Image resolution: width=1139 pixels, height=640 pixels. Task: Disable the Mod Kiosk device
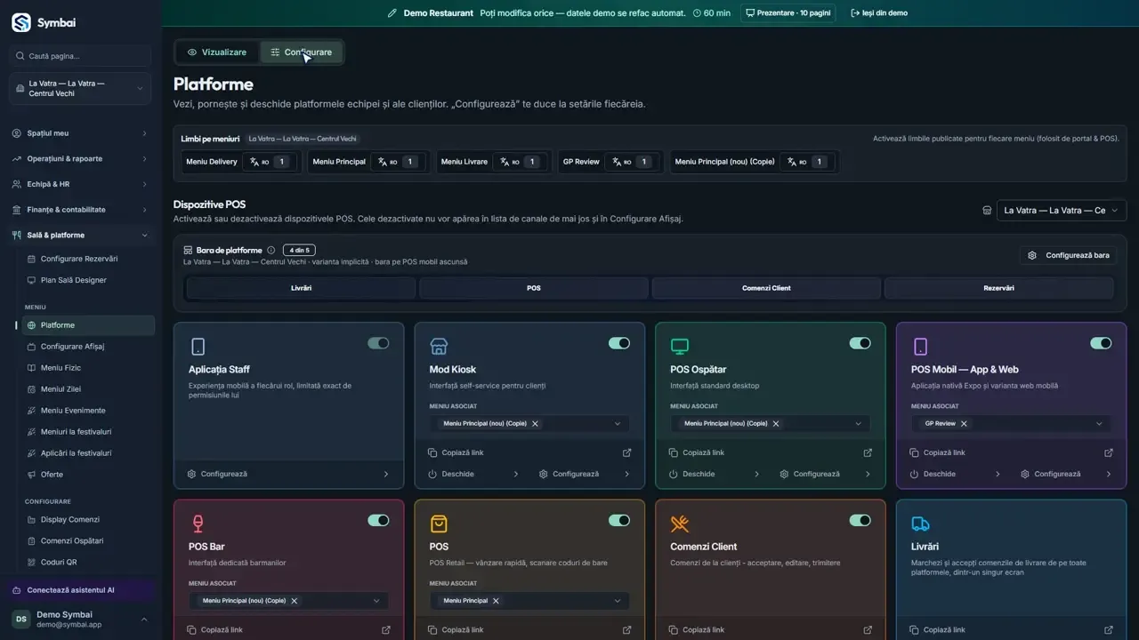pos(619,343)
